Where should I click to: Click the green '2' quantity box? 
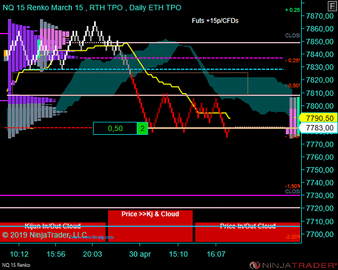coord(142,128)
